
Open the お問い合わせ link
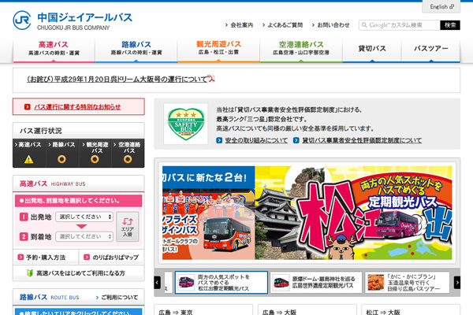333,25
